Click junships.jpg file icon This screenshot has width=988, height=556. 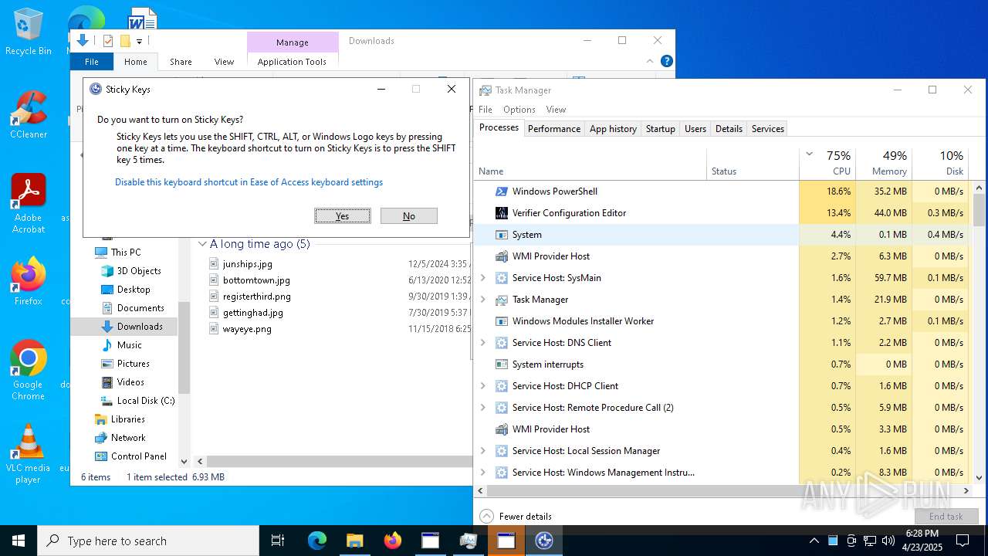coord(215,264)
